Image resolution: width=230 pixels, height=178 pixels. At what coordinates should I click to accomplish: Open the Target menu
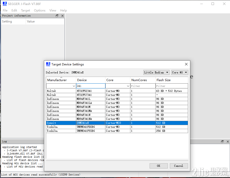point(25,10)
